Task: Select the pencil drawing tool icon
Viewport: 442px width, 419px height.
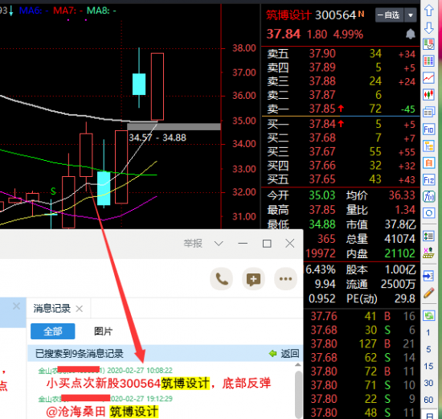Action: coord(429,294)
